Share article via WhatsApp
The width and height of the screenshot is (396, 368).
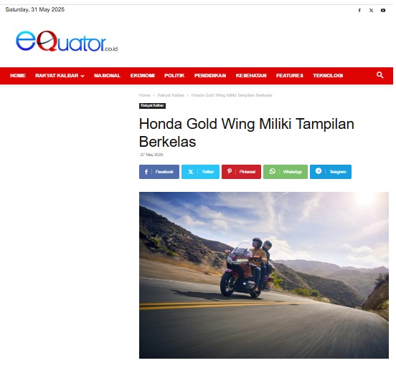[x=286, y=172]
